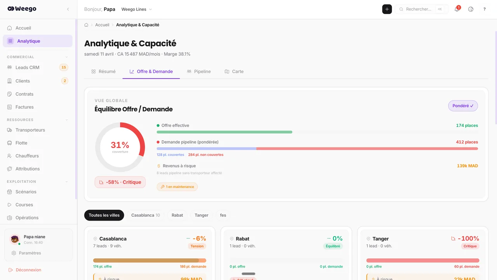Open the Weego Lines dropdown
The image size is (497, 280).
coord(137,9)
